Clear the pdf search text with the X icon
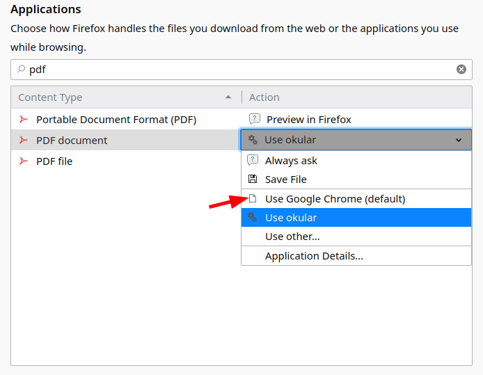Screen dimensions: 483x375 tap(461, 69)
